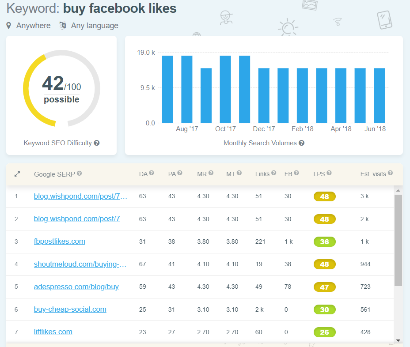
Task: Click the Jun '18 bar in search volume chart
Action: pos(380,95)
